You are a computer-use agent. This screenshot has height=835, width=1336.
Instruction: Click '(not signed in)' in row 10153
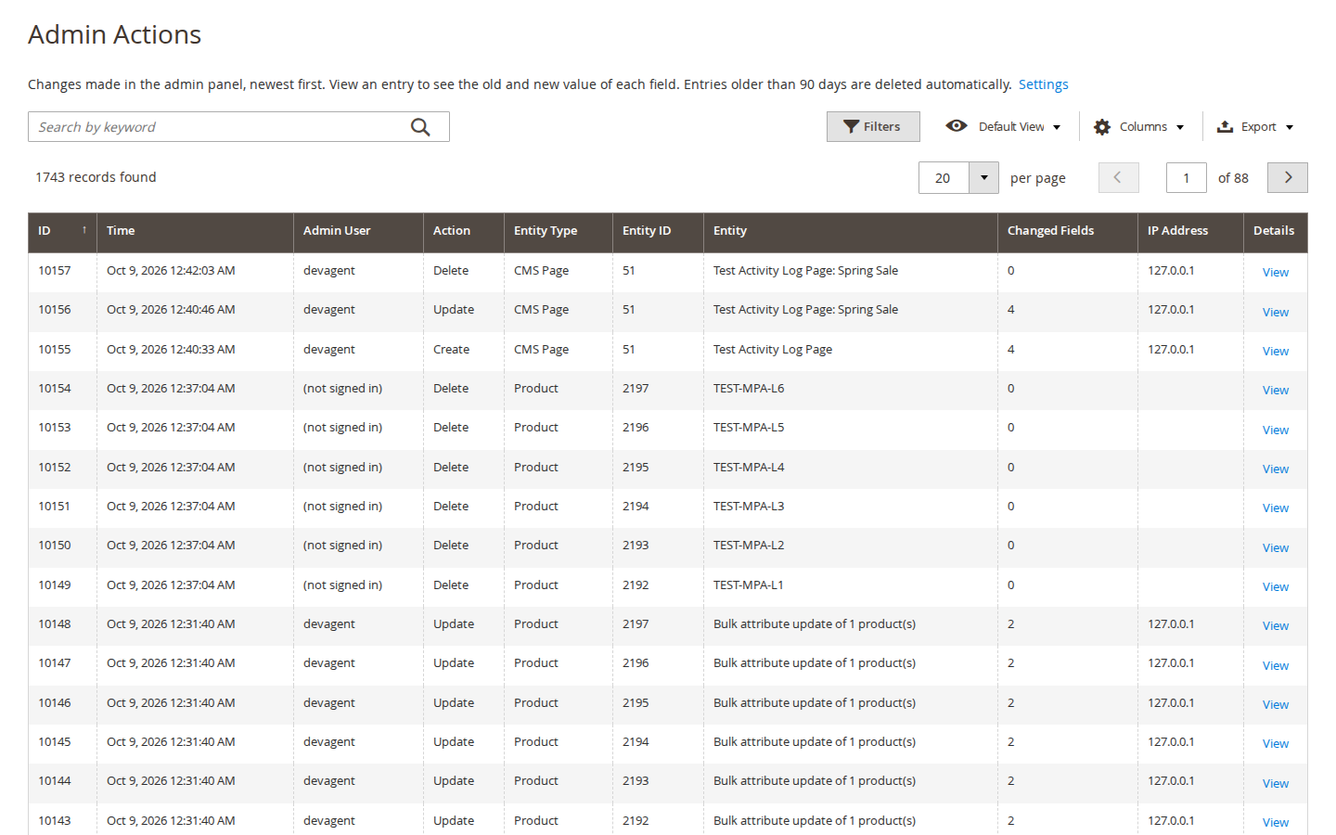[x=342, y=428]
